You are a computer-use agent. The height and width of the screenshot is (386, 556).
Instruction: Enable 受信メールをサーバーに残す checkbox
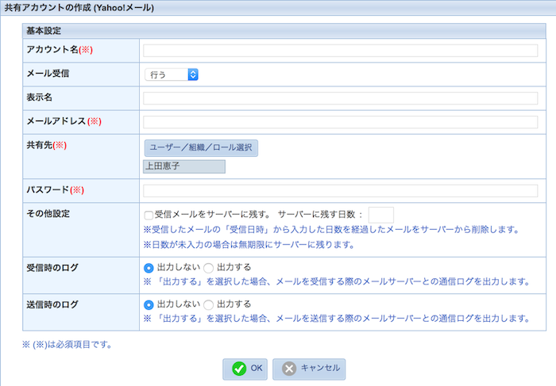pos(149,215)
